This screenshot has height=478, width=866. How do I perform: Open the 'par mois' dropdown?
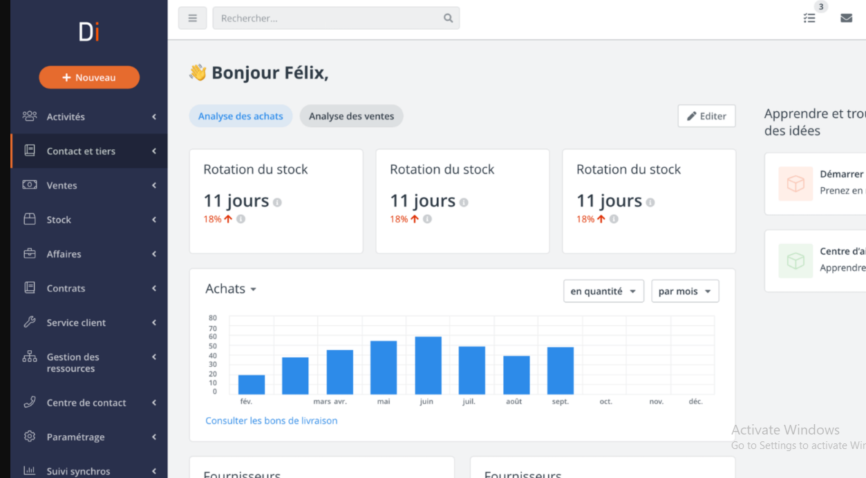tap(684, 291)
